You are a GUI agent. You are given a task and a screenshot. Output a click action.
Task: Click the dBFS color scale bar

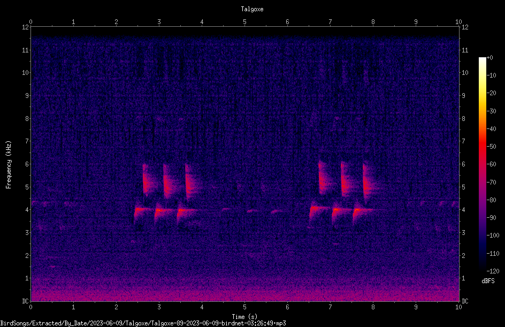(482, 164)
